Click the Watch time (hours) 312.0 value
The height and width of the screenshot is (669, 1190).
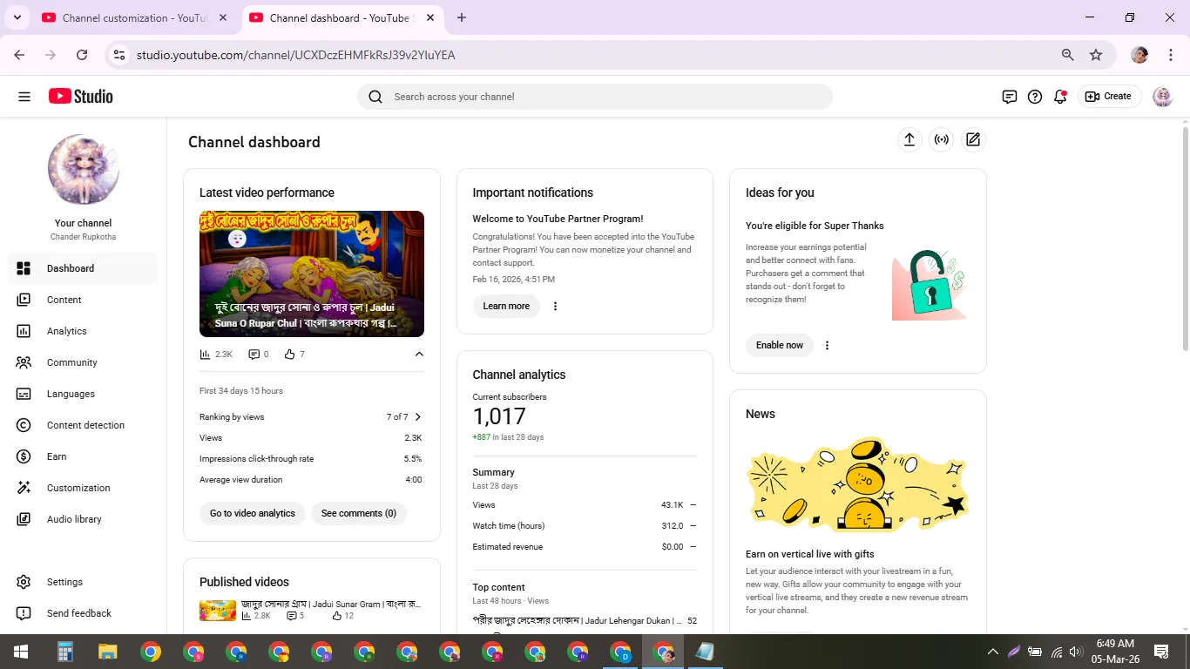pyautogui.click(x=673, y=526)
